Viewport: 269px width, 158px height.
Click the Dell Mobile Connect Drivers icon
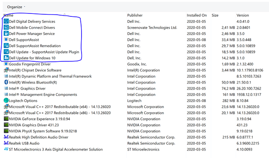(6, 27)
